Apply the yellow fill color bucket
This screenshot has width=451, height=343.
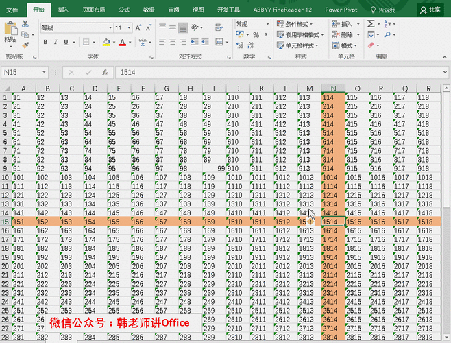point(106,43)
